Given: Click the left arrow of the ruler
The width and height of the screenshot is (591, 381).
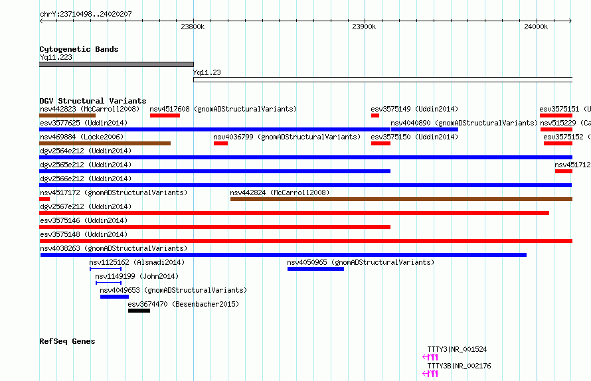Looking at the screenshot, I should pyautogui.click(x=41, y=21).
